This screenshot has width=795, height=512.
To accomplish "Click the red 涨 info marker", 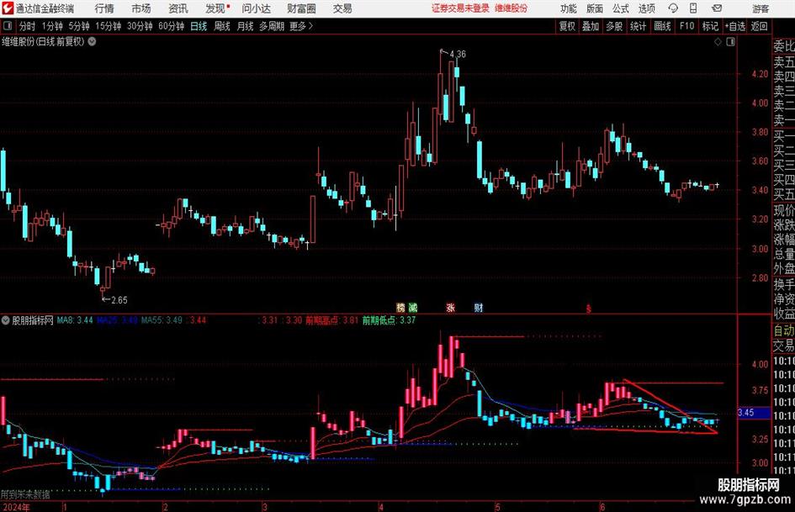I will 450,308.
